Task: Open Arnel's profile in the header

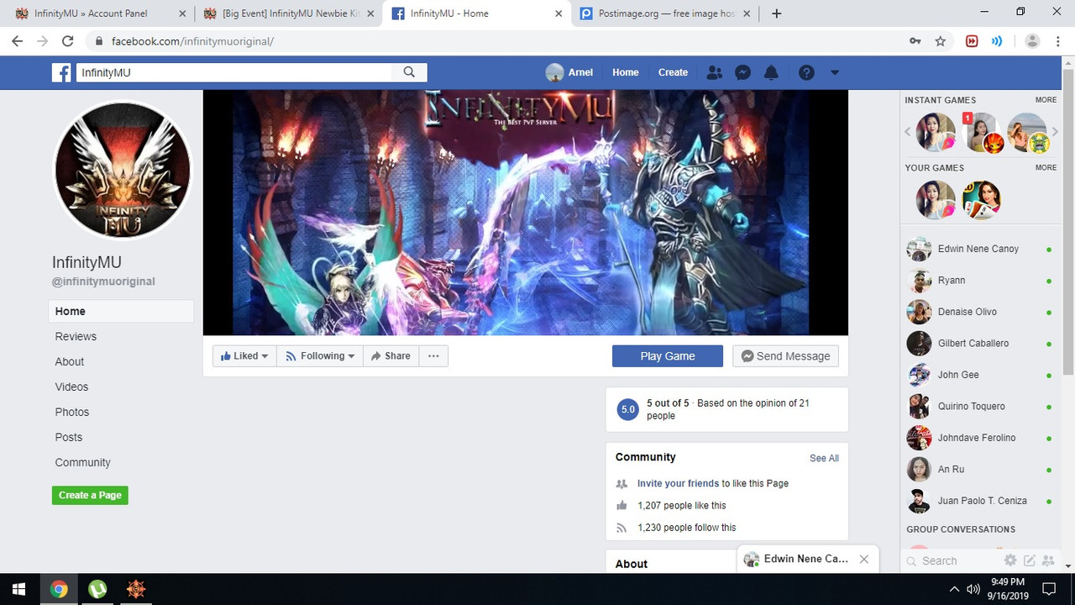Action: coord(569,72)
